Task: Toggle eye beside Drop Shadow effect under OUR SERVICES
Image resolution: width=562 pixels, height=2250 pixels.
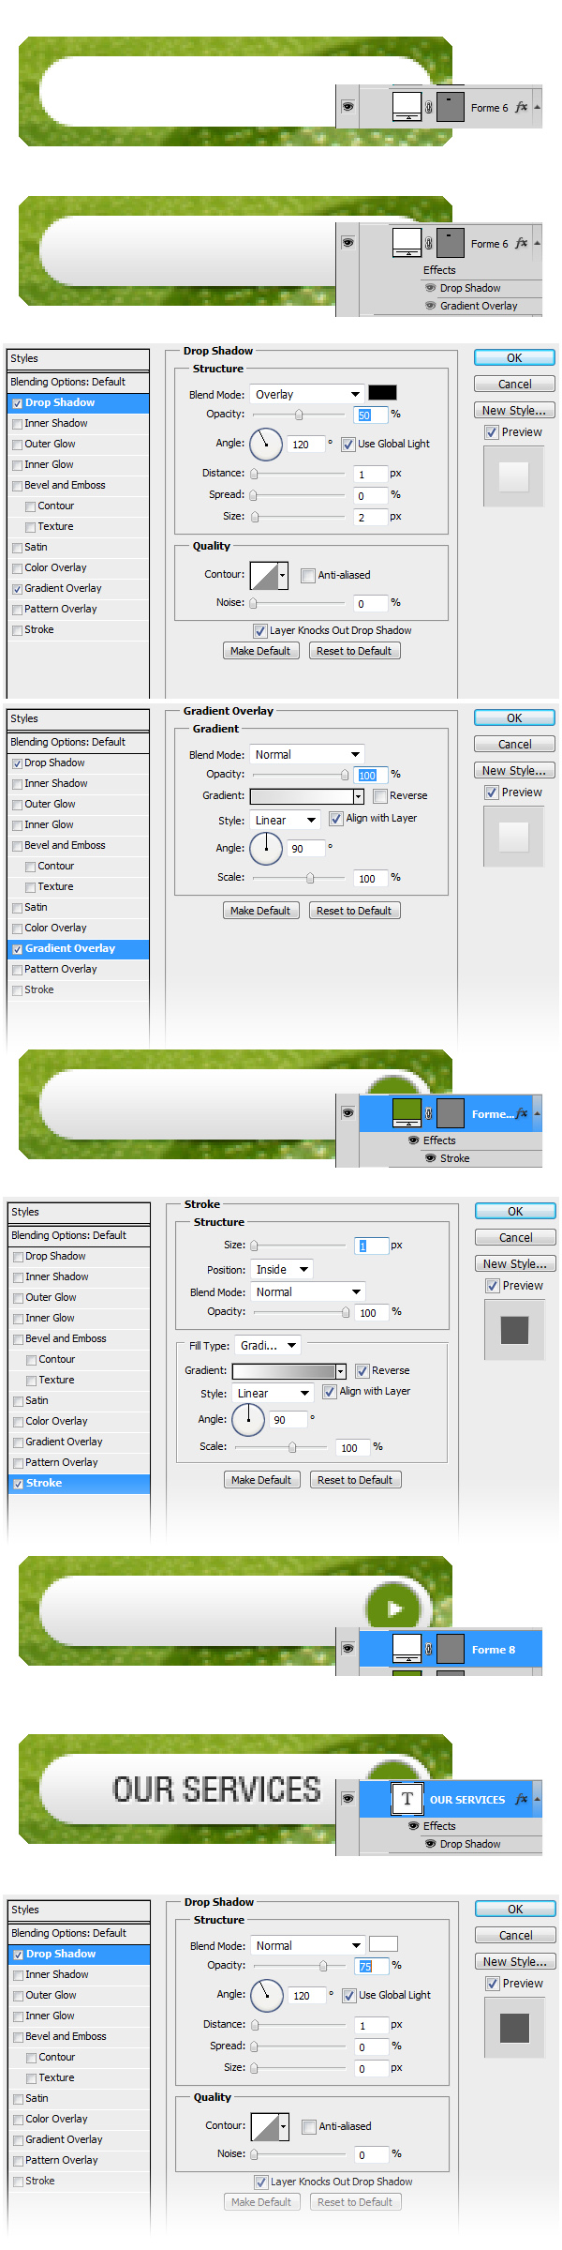Action: tap(431, 1844)
